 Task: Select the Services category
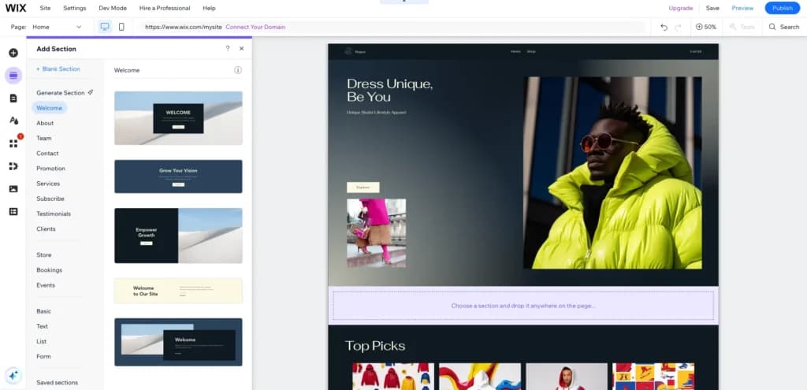tap(48, 184)
